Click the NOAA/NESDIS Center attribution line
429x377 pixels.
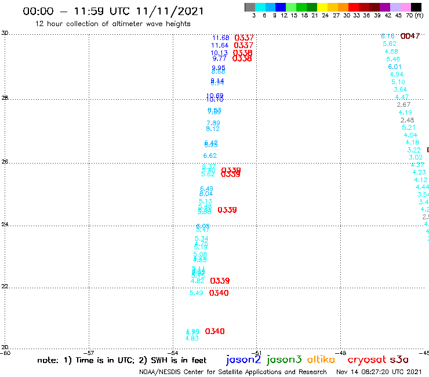tap(233, 372)
